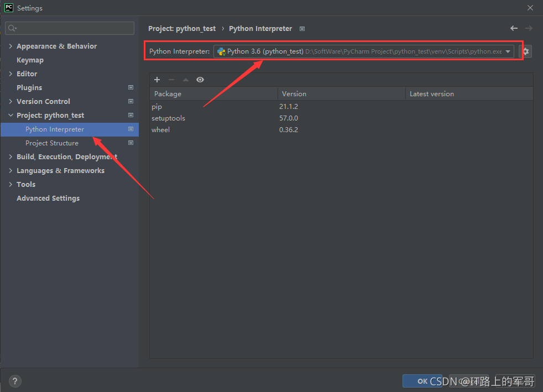This screenshot has height=392, width=543.
Task: Expand Languages & Frameworks chevron
Action: [x=11, y=171]
